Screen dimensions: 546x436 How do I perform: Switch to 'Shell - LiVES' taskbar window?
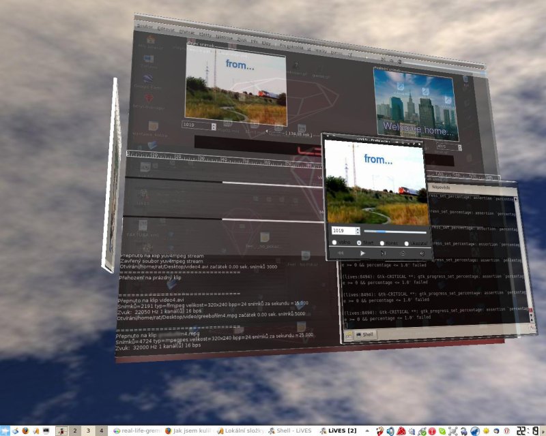289,431
